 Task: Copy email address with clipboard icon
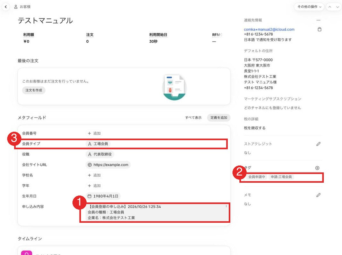(319, 29)
